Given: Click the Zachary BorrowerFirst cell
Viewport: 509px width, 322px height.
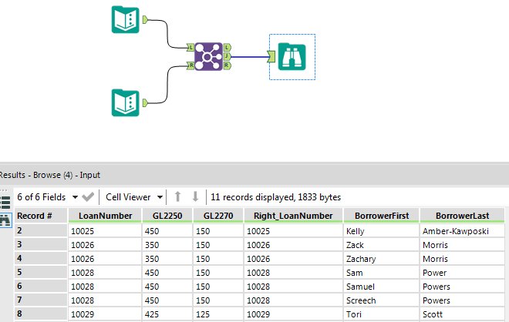Looking at the screenshot, I should tap(382, 259).
